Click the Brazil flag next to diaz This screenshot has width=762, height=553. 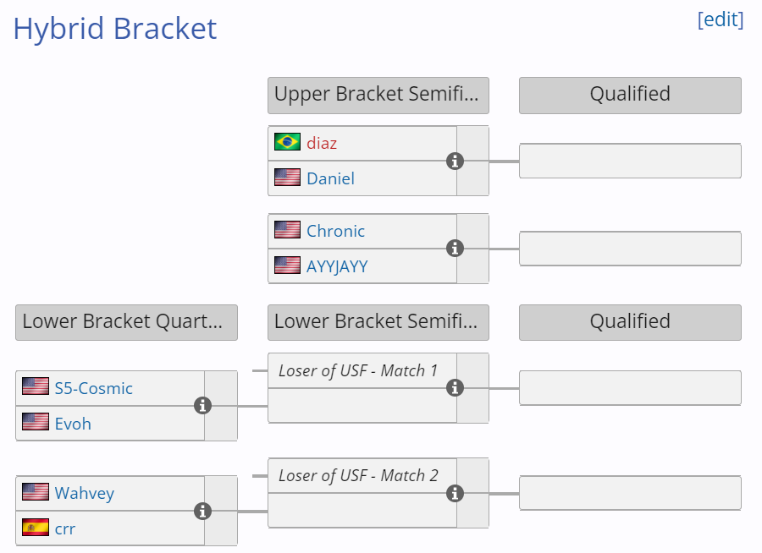[x=287, y=142]
